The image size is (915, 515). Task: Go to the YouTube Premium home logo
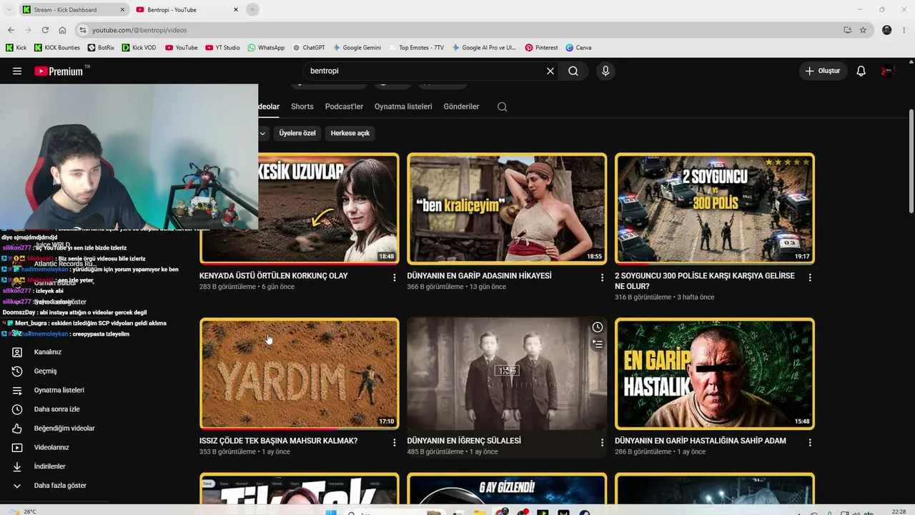pos(59,71)
